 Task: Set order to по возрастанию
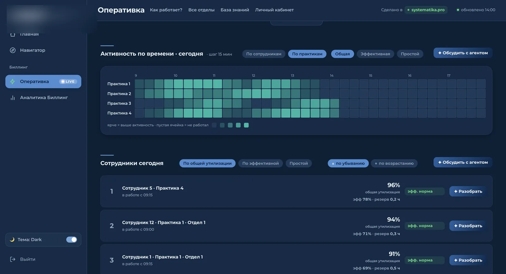[x=394, y=163]
